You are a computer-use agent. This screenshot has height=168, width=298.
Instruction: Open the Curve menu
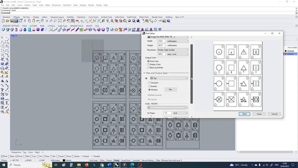tap(20, 5)
